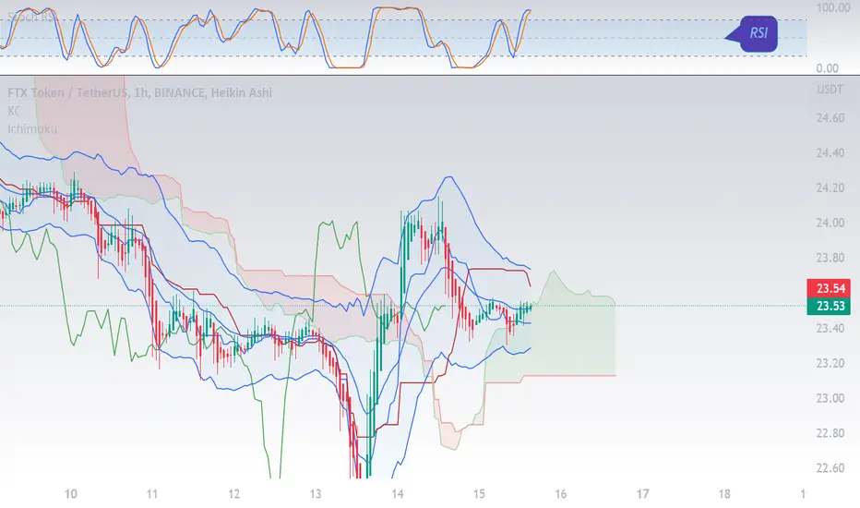
Task: Click the FTX Token / TetherUS chart title
Action: tap(140, 92)
